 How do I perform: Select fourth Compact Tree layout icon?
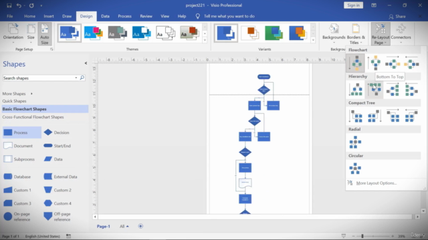coord(411,115)
